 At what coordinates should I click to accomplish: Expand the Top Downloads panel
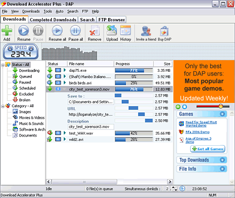(222, 160)
